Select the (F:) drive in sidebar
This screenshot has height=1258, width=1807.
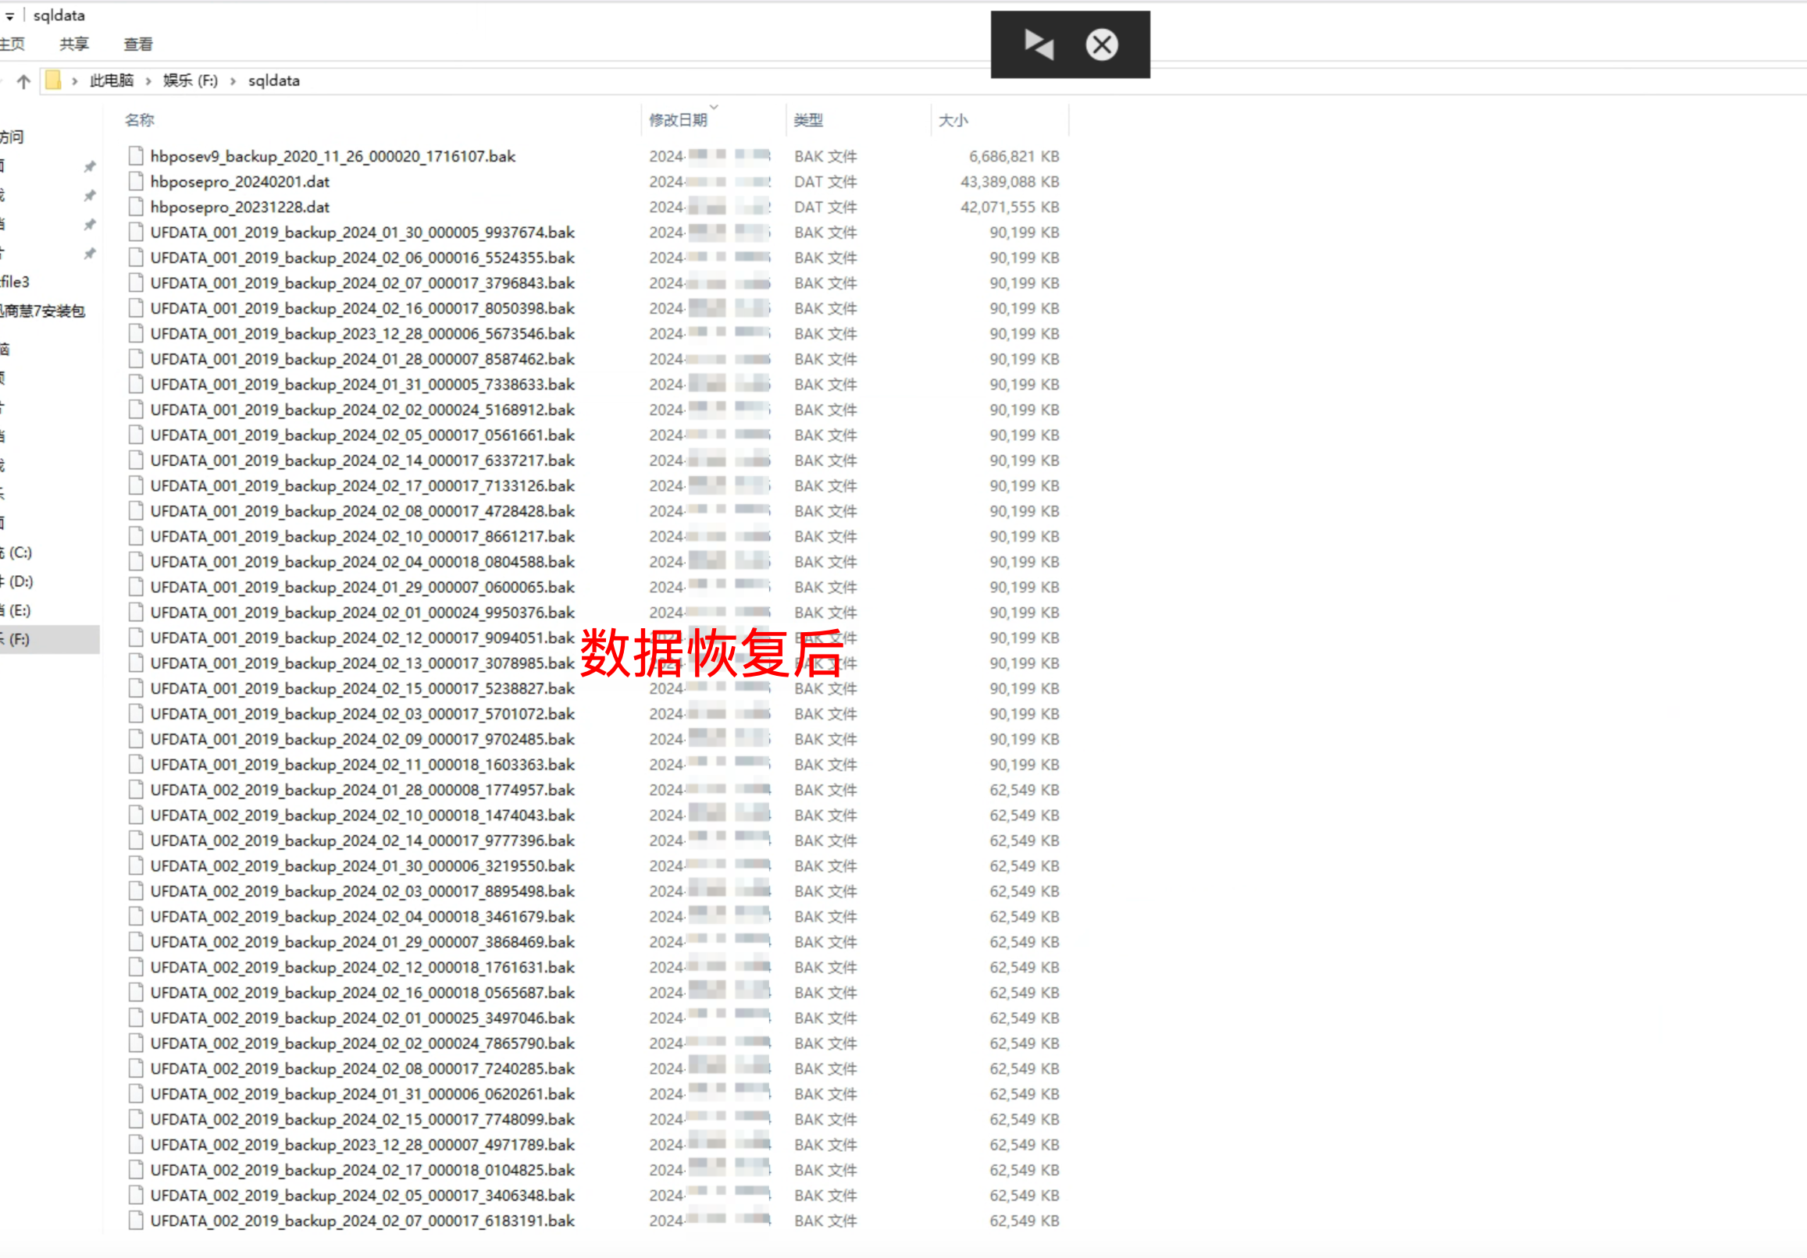pos(19,640)
